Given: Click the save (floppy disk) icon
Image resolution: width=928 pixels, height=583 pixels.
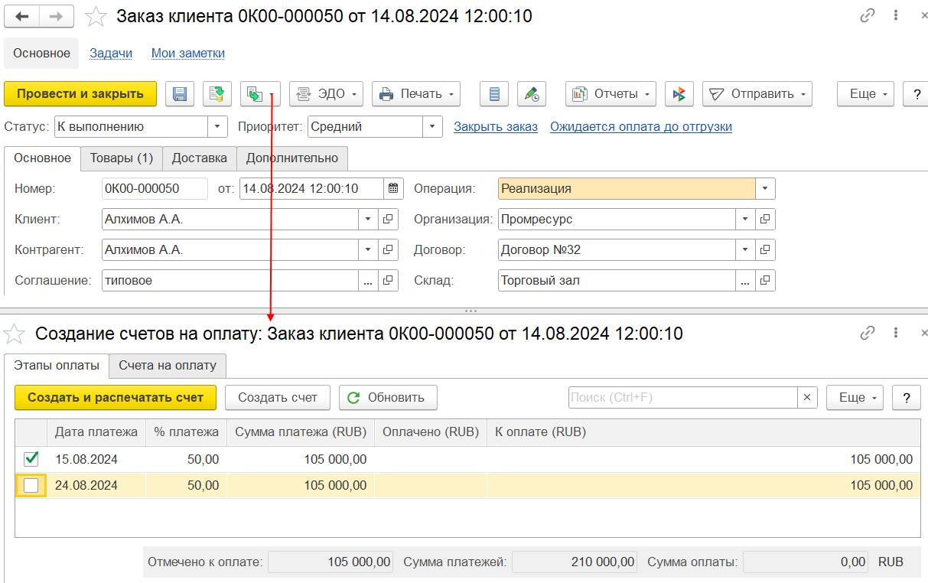Looking at the screenshot, I should 180,94.
